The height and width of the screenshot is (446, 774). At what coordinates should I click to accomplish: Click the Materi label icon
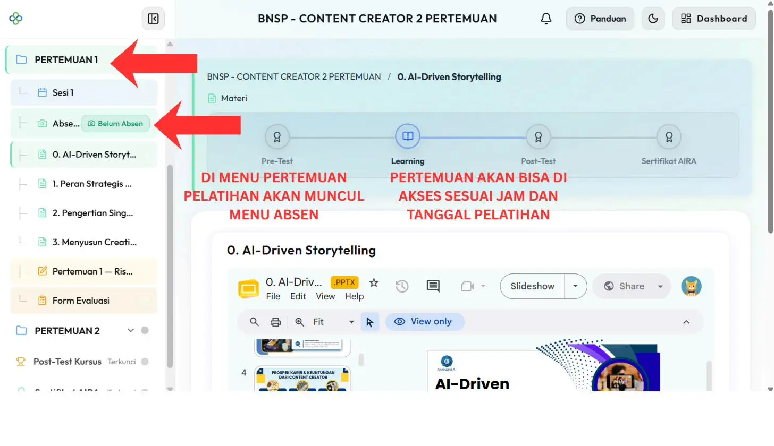coord(212,98)
